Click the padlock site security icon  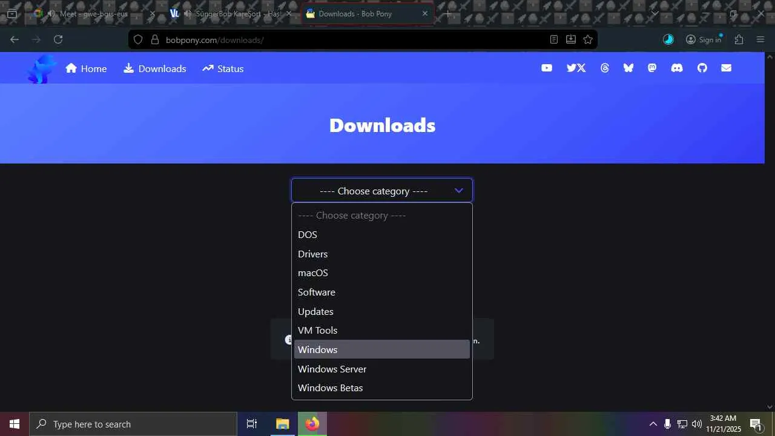[154, 39]
